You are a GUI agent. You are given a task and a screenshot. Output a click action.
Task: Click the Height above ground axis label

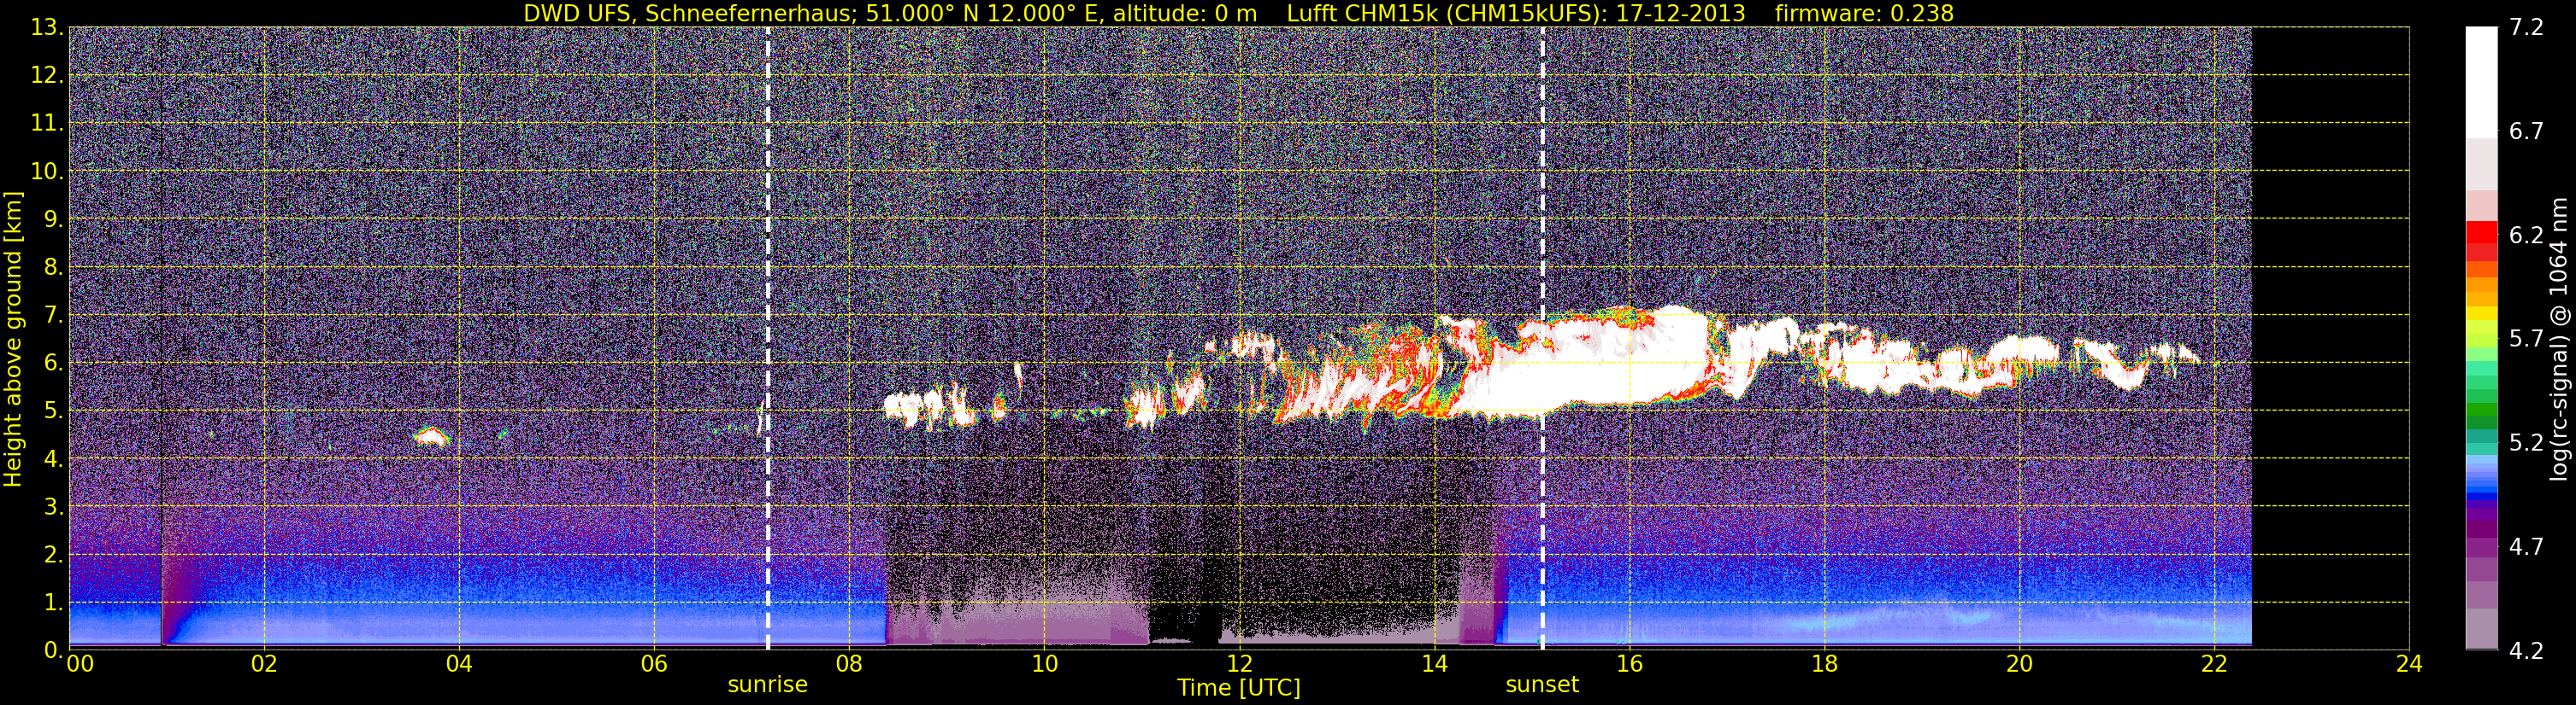(x=13, y=340)
